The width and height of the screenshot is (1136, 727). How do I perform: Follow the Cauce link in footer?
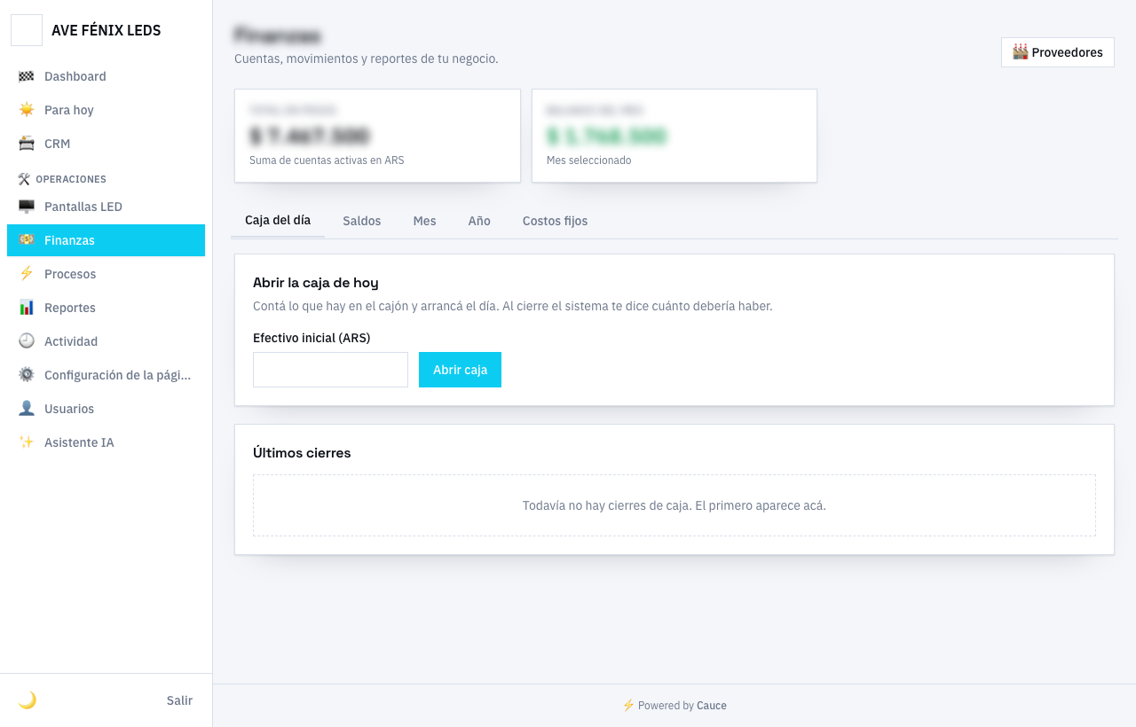712,706
